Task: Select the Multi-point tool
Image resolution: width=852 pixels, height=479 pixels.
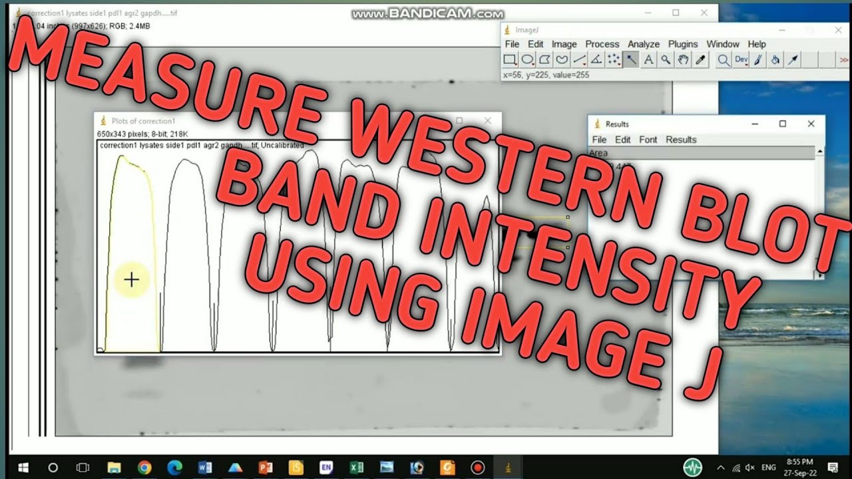Action: (614, 60)
